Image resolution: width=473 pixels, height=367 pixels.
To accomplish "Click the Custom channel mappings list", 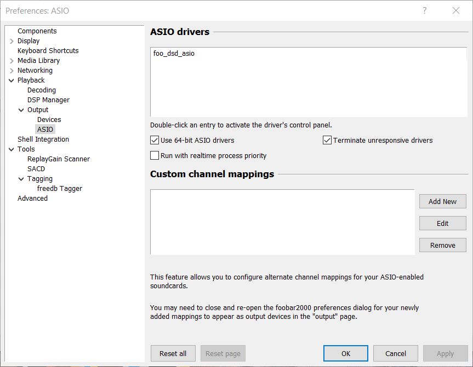I will click(282, 222).
